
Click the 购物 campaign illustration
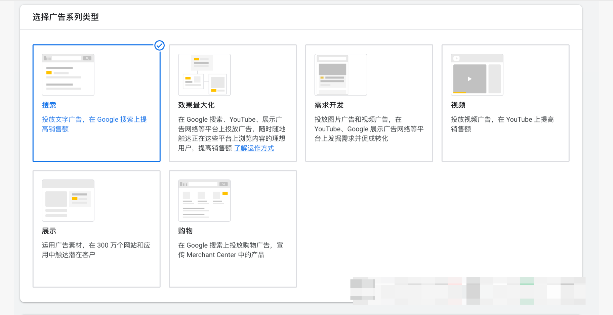click(x=204, y=201)
